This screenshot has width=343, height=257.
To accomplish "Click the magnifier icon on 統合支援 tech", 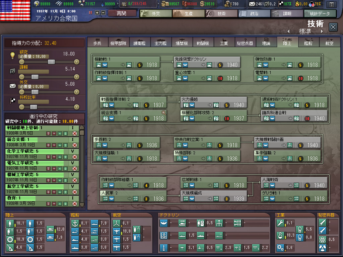I will 163,113.
